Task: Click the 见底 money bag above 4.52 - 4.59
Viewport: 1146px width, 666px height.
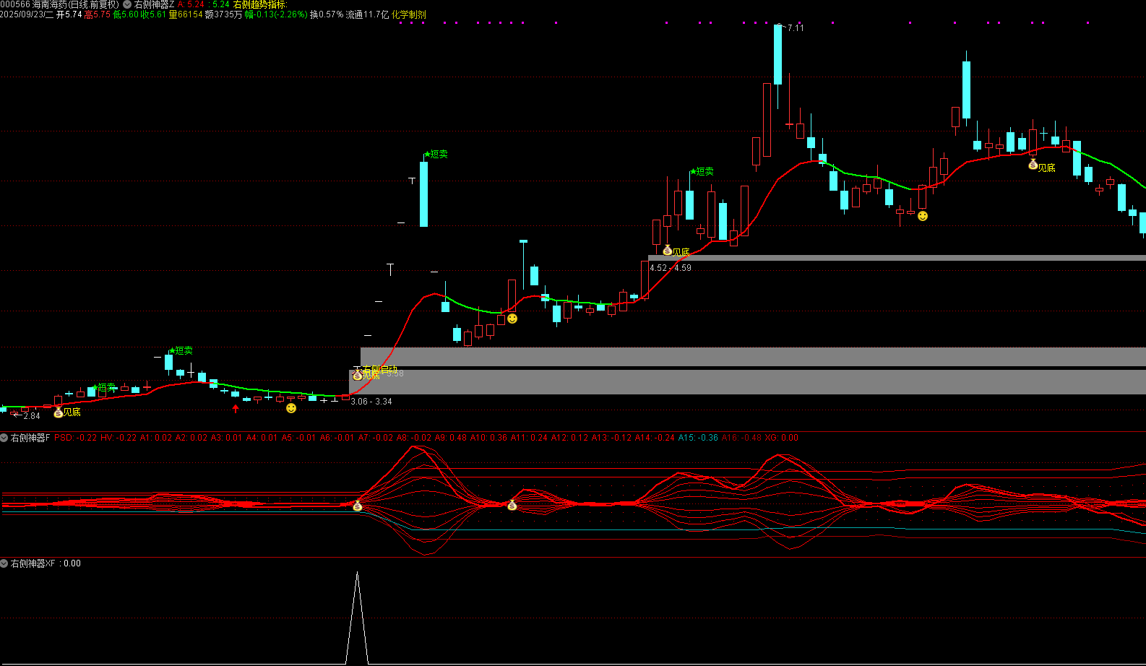Action: point(668,251)
